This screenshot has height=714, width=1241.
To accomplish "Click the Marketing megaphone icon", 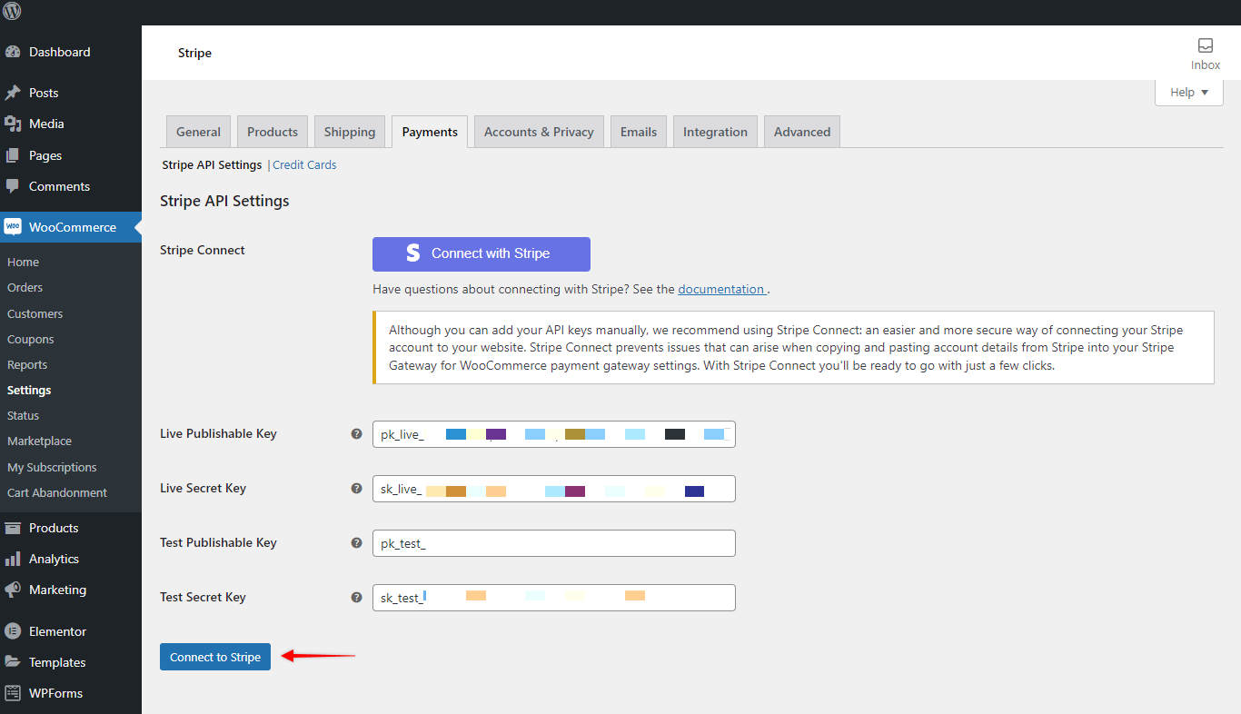I will (13, 590).
